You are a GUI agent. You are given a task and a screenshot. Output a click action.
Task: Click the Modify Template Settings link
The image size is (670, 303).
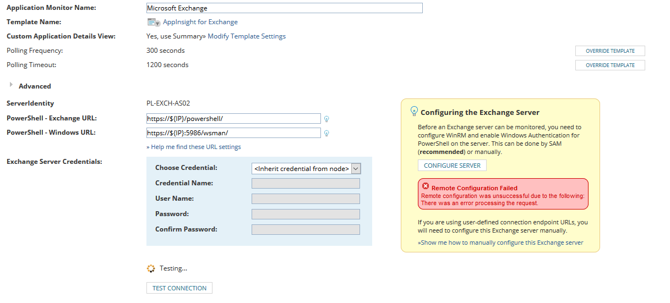tap(247, 36)
